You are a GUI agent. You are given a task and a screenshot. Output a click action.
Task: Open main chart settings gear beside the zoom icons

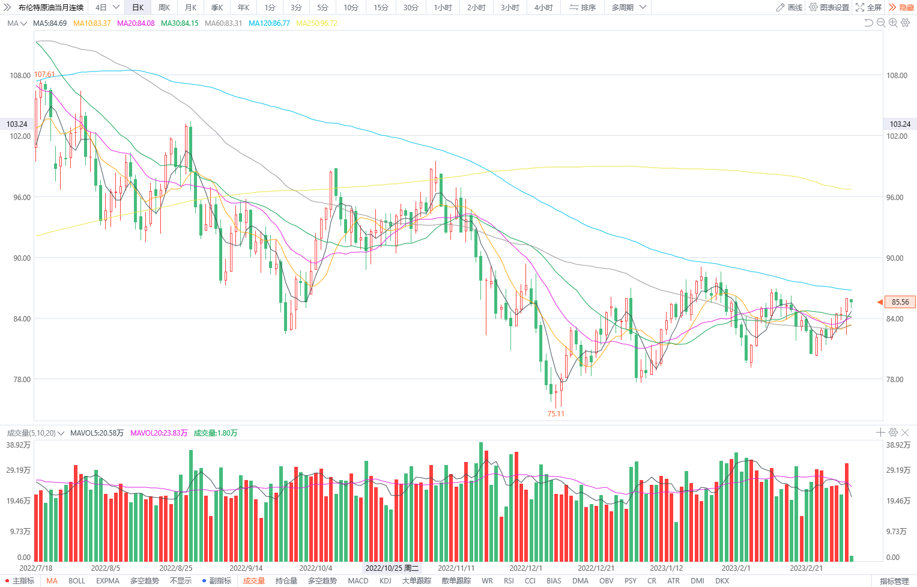(906, 23)
